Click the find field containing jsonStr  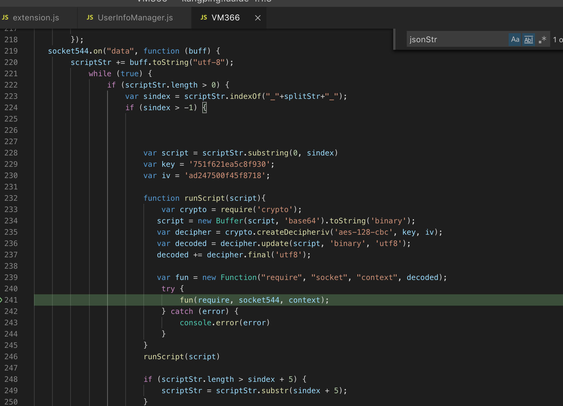pos(457,40)
